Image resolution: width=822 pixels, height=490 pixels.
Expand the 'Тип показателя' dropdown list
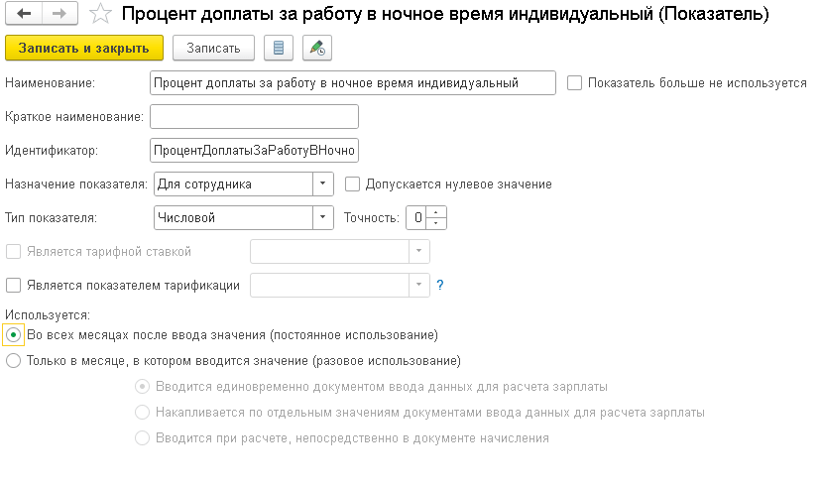[x=323, y=217]
